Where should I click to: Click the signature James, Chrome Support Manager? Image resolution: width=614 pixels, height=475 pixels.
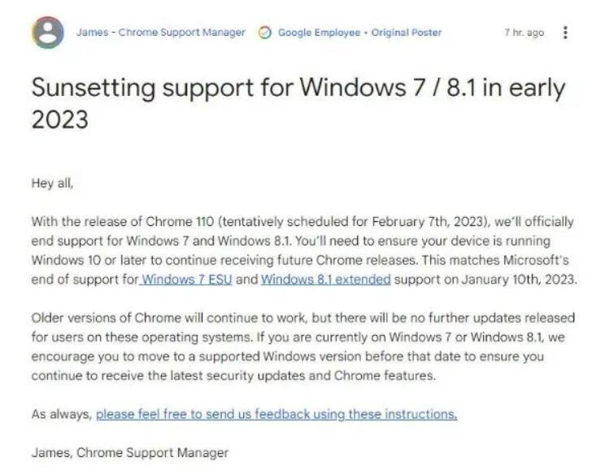[130, 452]
